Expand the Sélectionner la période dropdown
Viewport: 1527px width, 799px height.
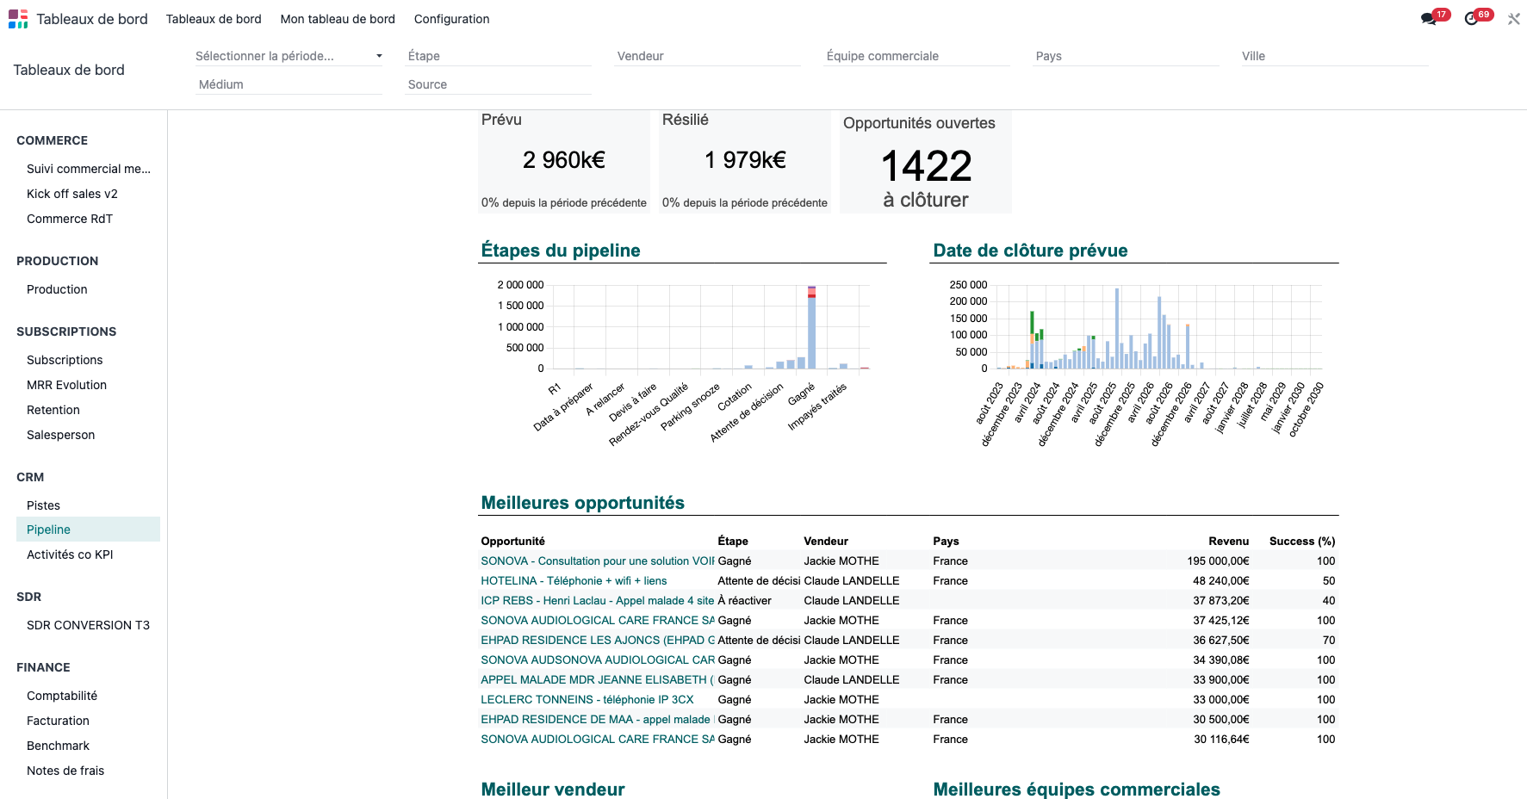pyautogui.click(x=288, y=56)
